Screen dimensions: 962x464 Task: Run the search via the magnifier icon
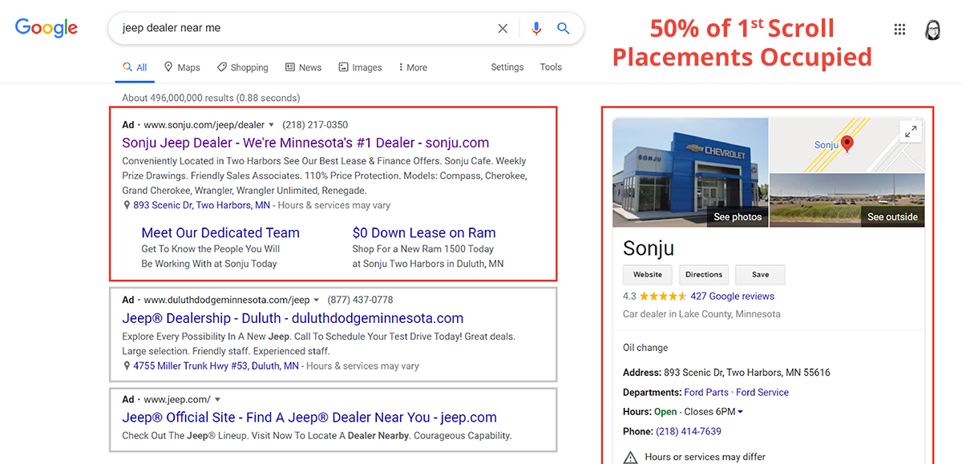tap(564, 28)
